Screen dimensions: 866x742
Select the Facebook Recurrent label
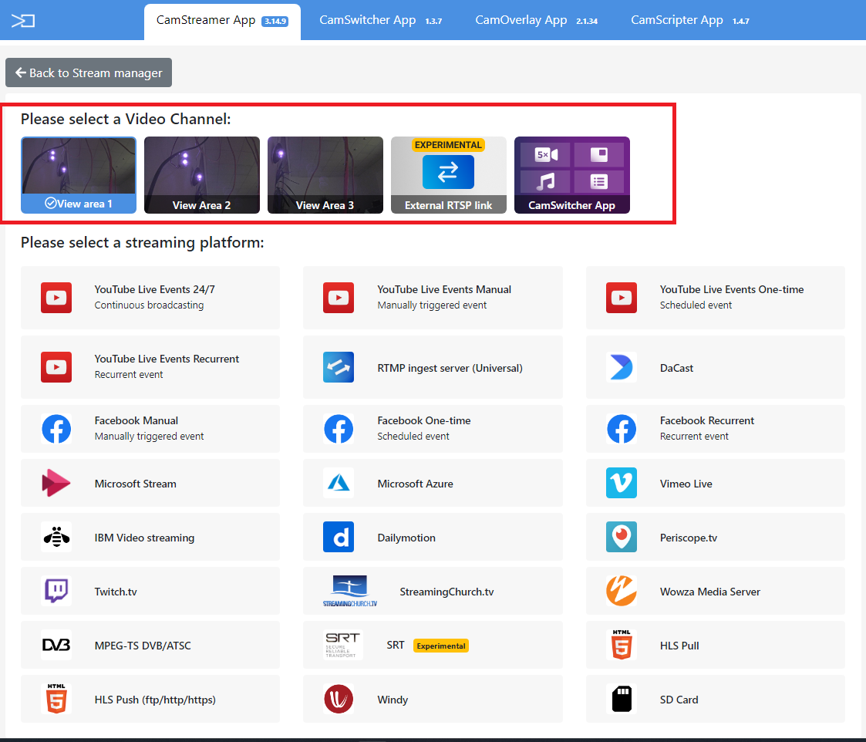tap(707, 420)
